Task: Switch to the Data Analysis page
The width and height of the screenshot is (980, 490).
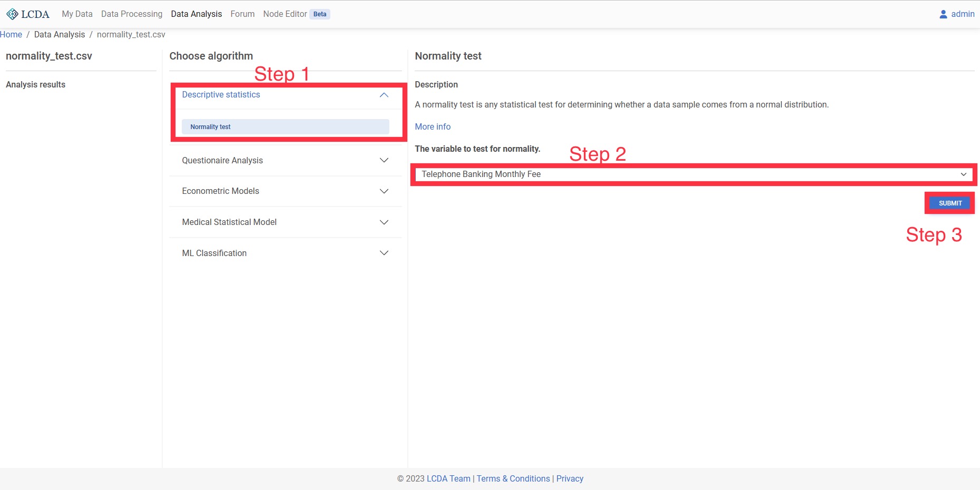Action: pos(196,14)
